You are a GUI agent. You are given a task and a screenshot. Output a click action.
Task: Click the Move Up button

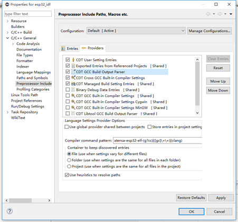click(218, 81)
